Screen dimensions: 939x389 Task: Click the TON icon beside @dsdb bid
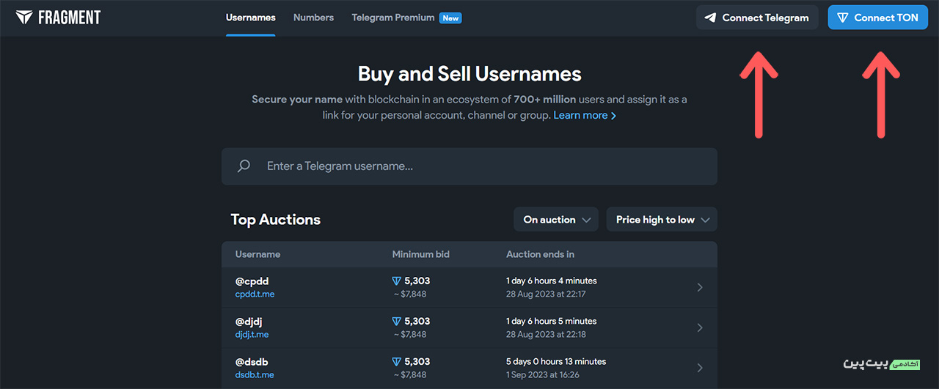click(397, 361)
